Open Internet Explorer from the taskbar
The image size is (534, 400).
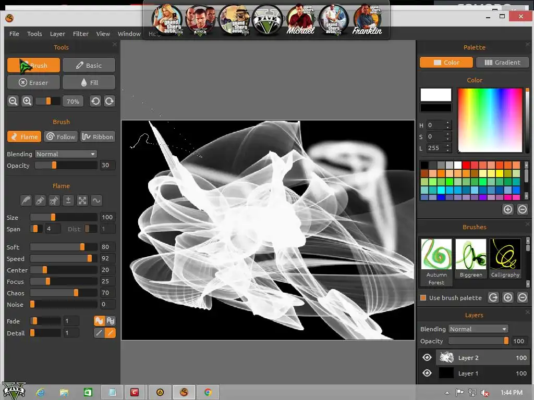pyautogui.click(x=40, y=393)
